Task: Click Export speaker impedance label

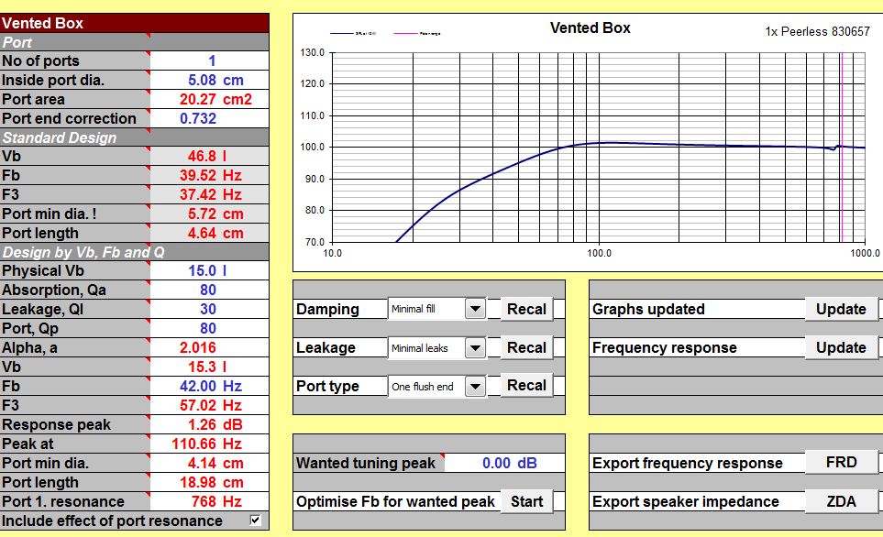Action: click(685, 501)
